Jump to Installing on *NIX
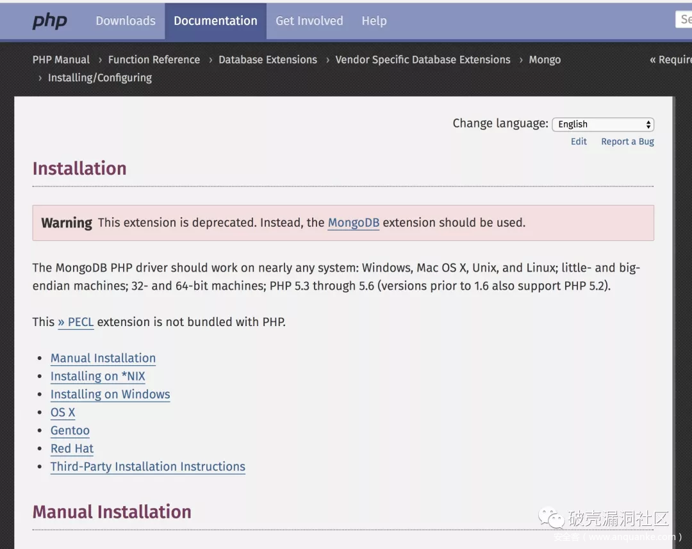Viewport: 692px width, 549px height. coord(97,376)
